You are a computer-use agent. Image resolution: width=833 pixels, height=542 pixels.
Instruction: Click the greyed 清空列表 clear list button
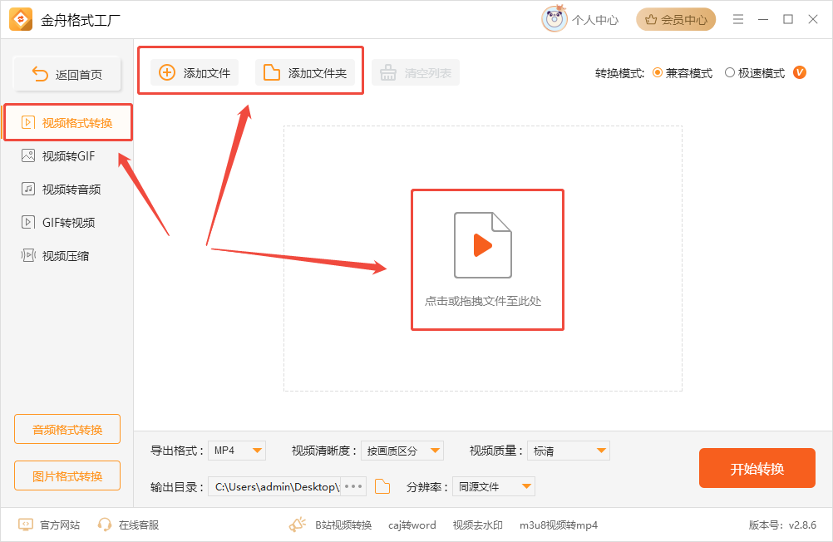tap(416, 73)
